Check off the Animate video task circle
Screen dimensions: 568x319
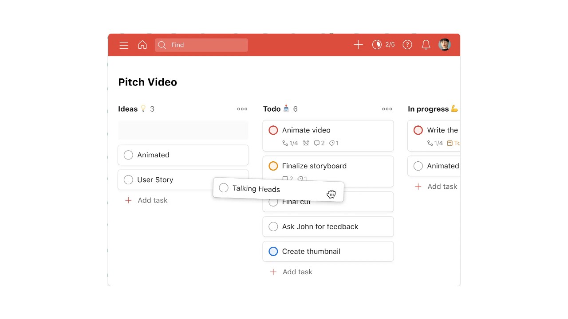coord(273,130)
